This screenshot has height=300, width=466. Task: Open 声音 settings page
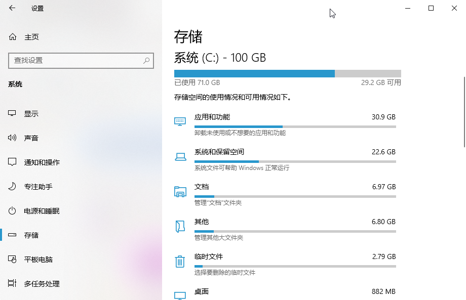coord(81,138)
